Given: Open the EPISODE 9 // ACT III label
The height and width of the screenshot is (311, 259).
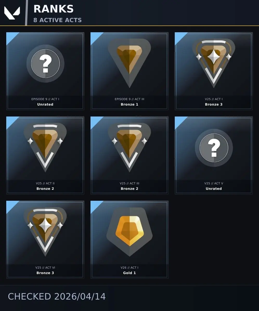Looking at the screenshot, I should pyautogui.click(x=129, y=99).
